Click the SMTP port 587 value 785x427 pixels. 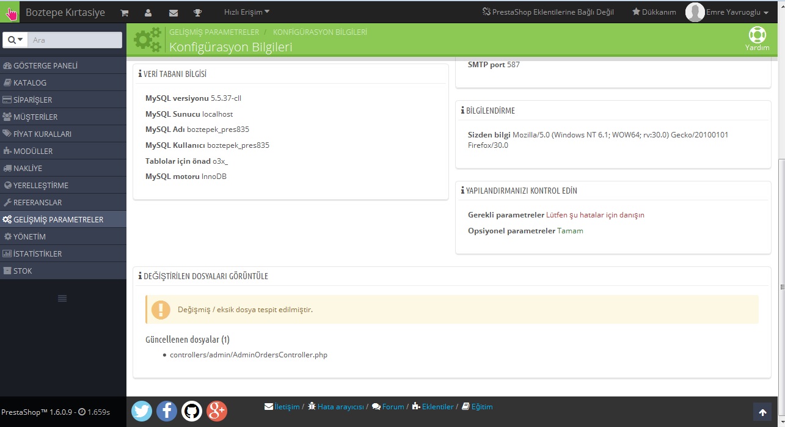click(513, 64)
